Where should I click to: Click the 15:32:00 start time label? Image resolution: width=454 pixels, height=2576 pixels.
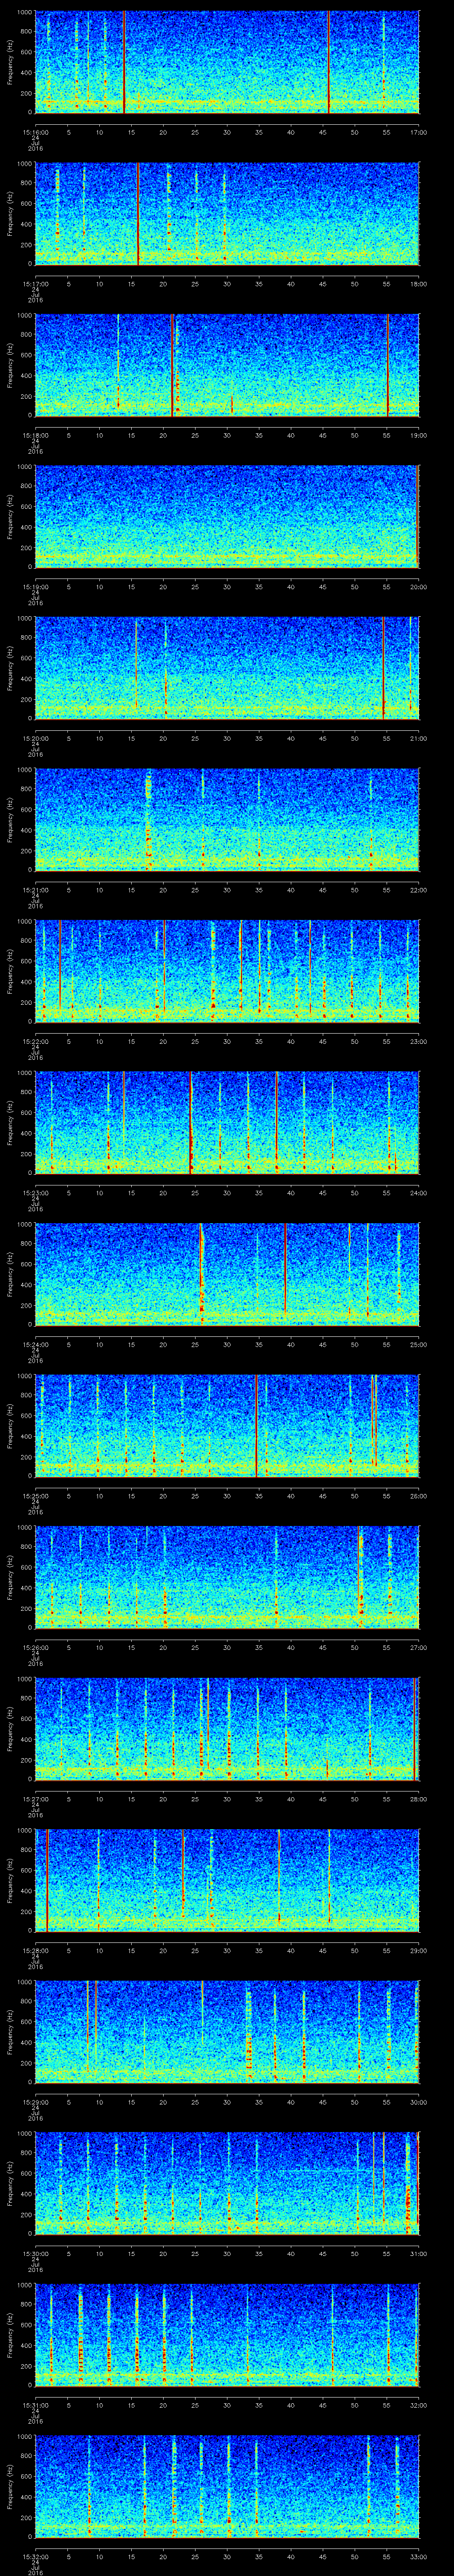click(x=36, y=2556)
